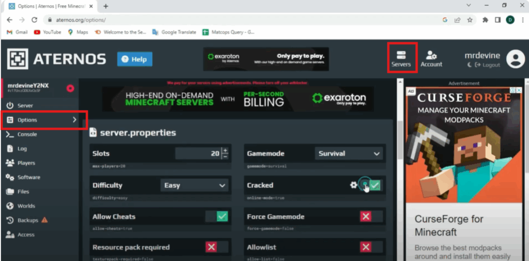Open the Servers page icon

(401, 55)
